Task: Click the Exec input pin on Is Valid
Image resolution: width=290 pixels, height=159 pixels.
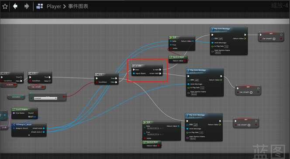Action: (x=134, y=70)
